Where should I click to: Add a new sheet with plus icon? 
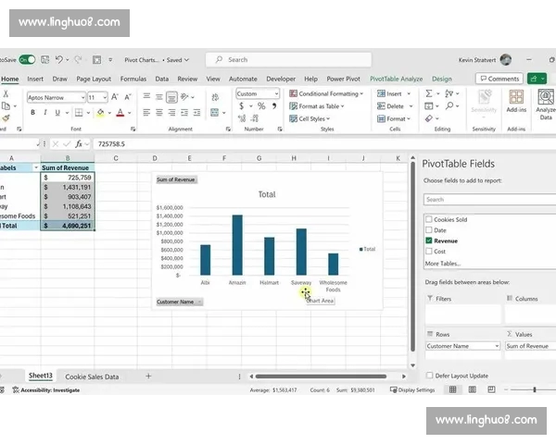148,376
